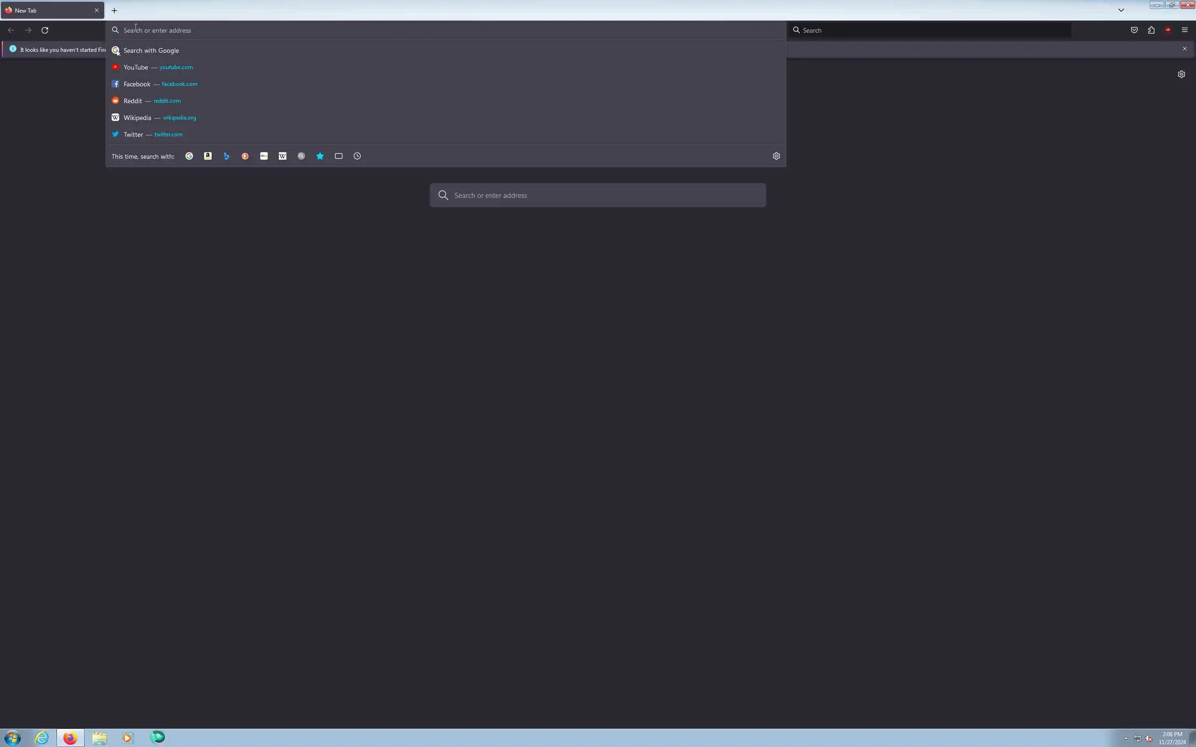Screen dimensions: 1196x747
Task: Pick DuckDuckGo in the search-with row
Action: click(x=245, y=156)
